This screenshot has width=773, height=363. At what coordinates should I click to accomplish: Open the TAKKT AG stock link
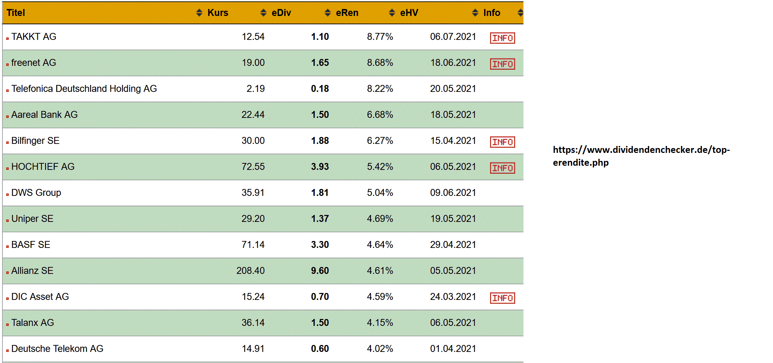(x=34, y=37)
